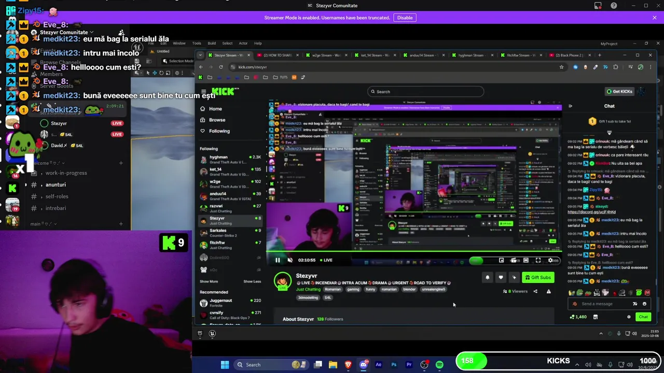Open the Sarkales channel in Following list
664x373 pixels.
coord(231,233)
